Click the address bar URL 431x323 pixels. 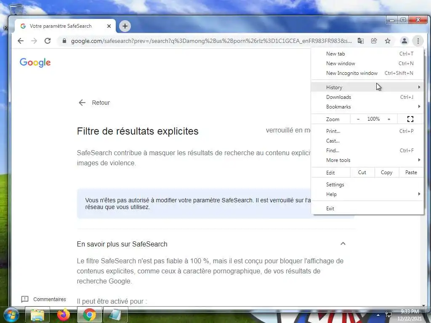pyautogui.click(x=211, y=41)
